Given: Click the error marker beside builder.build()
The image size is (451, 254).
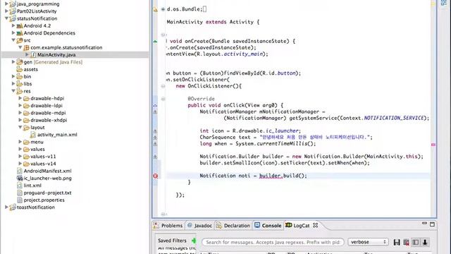Looking at the screenshot, I should 155,176.
